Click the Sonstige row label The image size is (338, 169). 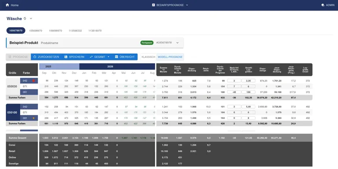click(x=13, y=164)
